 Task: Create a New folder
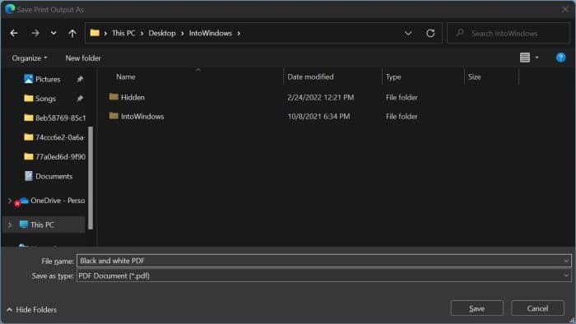point(83,58)
